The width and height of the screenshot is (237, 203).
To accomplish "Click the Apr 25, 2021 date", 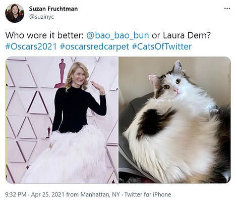I will [48, 194].
